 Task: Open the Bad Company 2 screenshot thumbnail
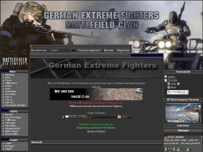coord(183,113)
